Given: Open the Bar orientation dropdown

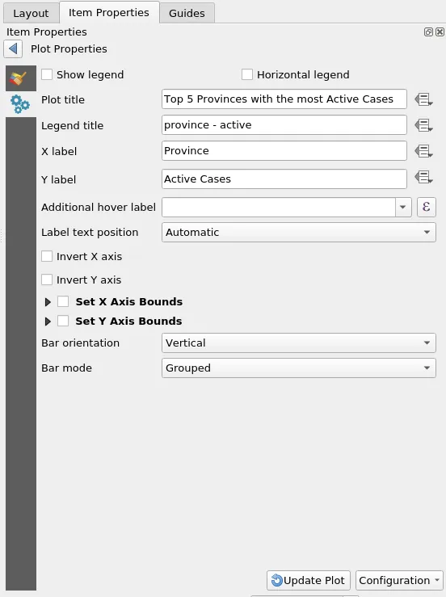Looking at the screenshot, I should click(299, 343).
